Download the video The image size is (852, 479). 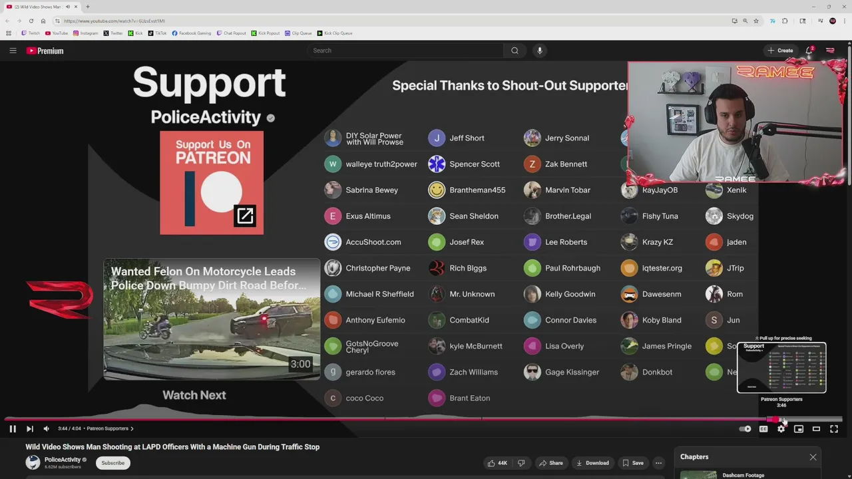pyautogui.click(x=592, y=463)
